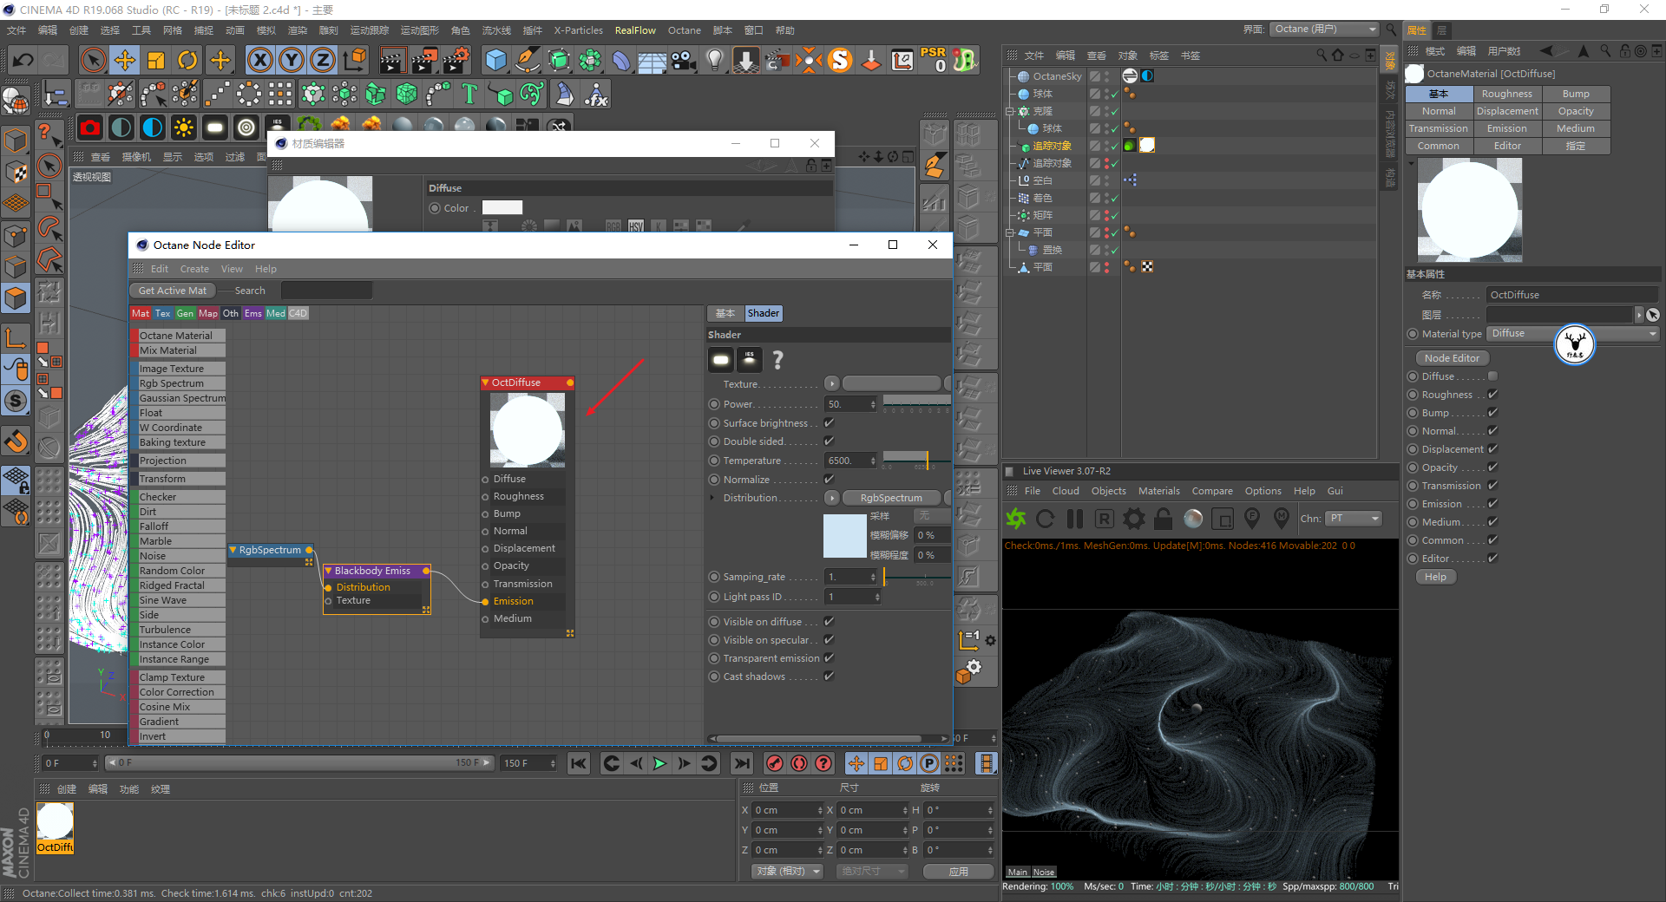Viewport: 1666px width, 902px height.
Task: Open the Chn PT channel dropdown
Action: [x=1354, y=519]
